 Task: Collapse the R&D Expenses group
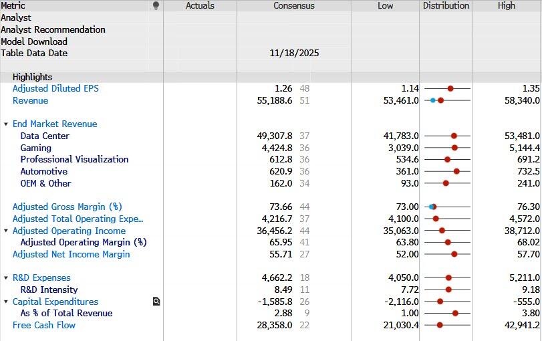tap(6, 278)
